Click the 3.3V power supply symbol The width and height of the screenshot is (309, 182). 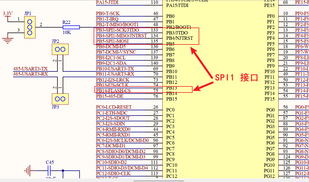pyautogui.click(x=8, y=17)
